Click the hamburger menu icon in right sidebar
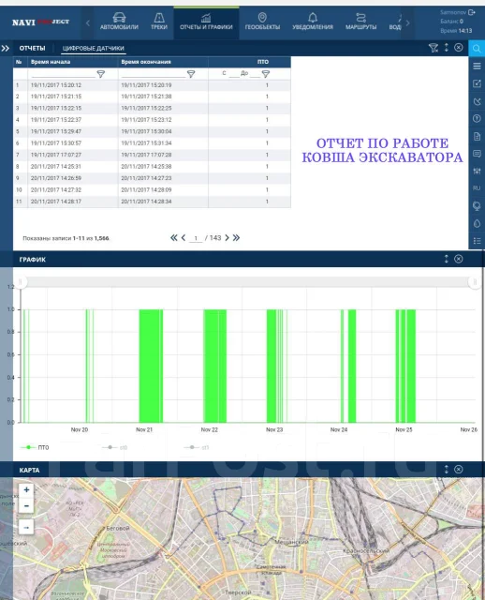485x600 pixels. click(477, 67)
